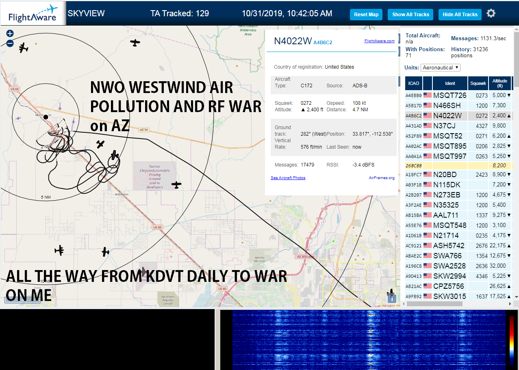The width and height of the screenshot is (519, 370).
Task: Select the N115DK row ident
Action: tap(447, 185)
